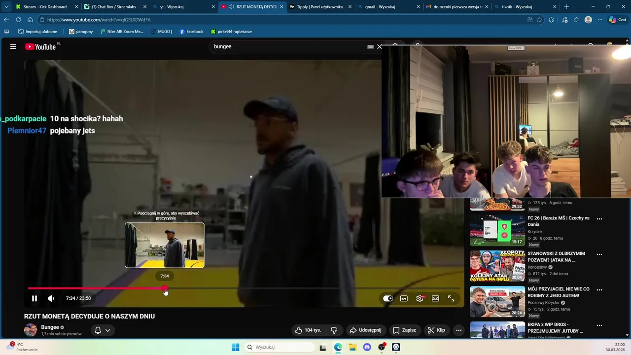Screen dimensions: 631x355
Task: Save the video with Zapisz button
Action: pyautogui.click(x=404, y=330)
